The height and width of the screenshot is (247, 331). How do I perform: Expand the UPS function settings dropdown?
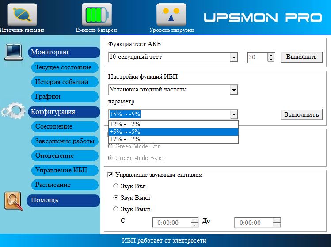234,90
